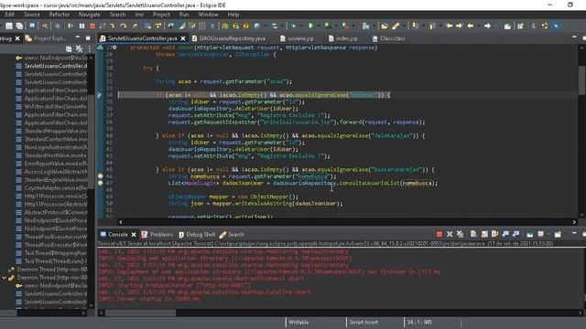
Task: Click the Step Into debug icon
Action: click(112, 26)
